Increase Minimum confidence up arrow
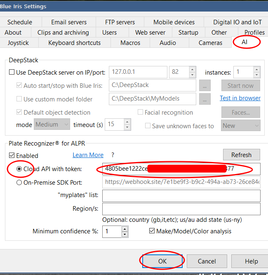 point(125,229)
